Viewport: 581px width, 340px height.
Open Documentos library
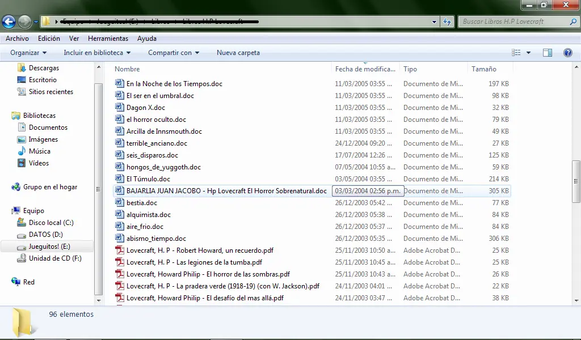(x=48, y=127)
